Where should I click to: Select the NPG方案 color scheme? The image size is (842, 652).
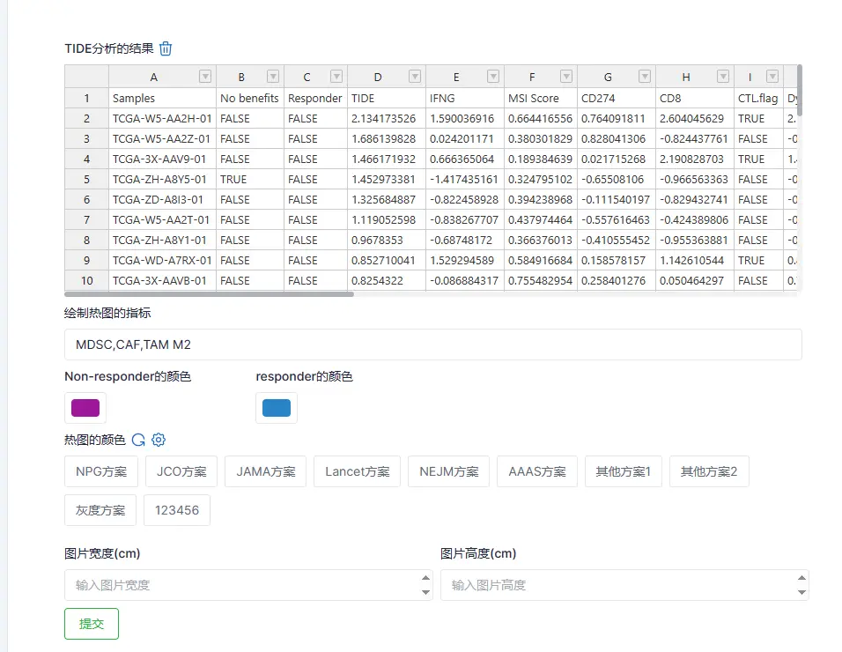coord(100,471)
